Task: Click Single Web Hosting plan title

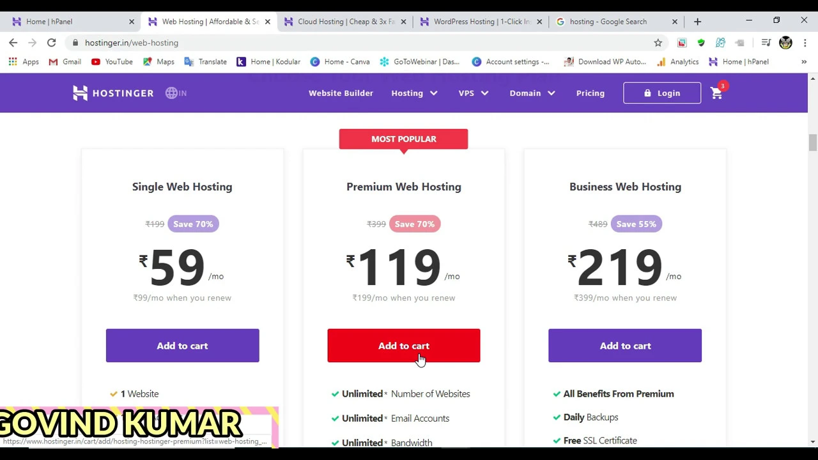Action: point(182,187)
